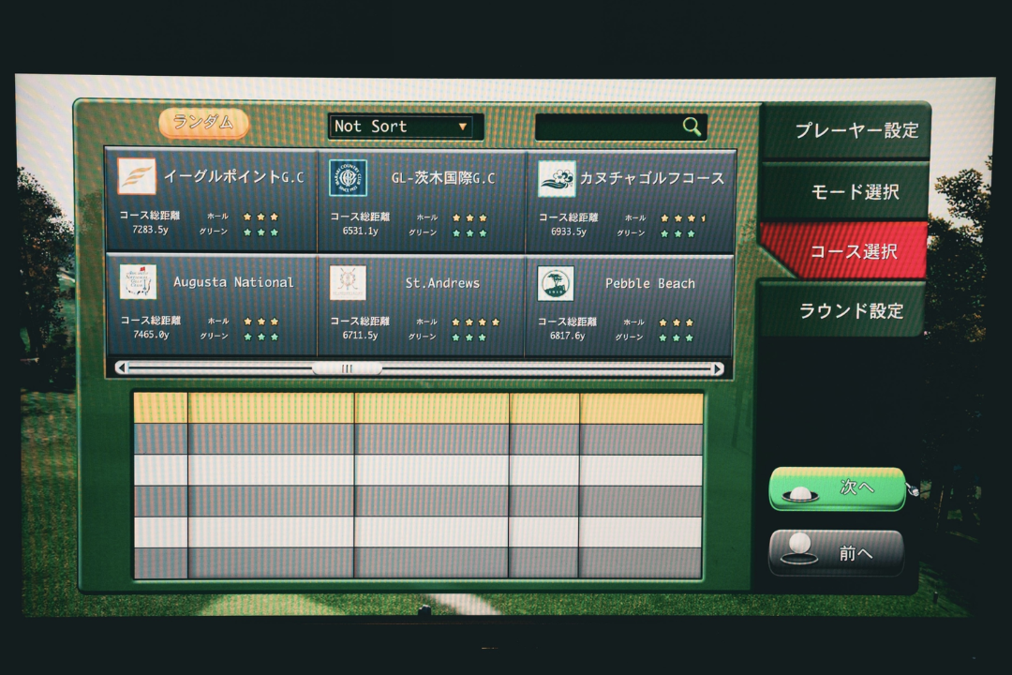This screenshot has height=675, width=1012.
Task: Select the GL-茨木国際G.C course logo
Action: pyautogui.click(x=348, y=177)
